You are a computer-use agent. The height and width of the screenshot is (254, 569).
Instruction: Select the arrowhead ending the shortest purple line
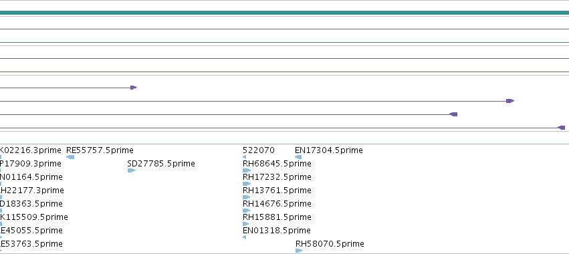(x=134, y=88)
